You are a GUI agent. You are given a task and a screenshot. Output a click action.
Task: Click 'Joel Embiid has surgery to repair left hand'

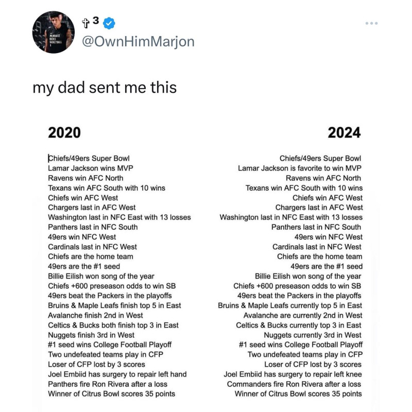(x=117, y=374)
